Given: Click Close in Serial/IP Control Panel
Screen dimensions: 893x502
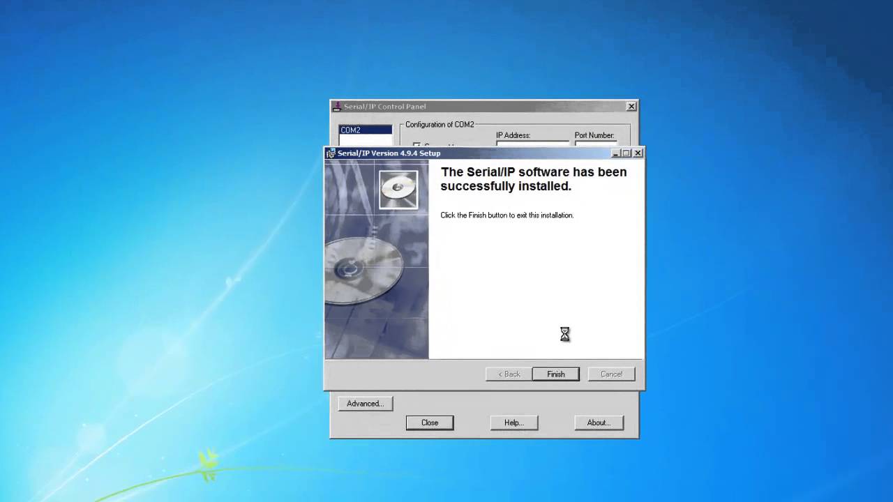Looking at the screenshot, I should [x=430, y=423].
